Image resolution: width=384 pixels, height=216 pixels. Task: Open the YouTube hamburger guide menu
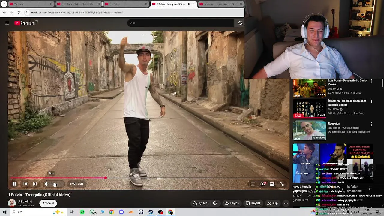[x=7, y=23]
